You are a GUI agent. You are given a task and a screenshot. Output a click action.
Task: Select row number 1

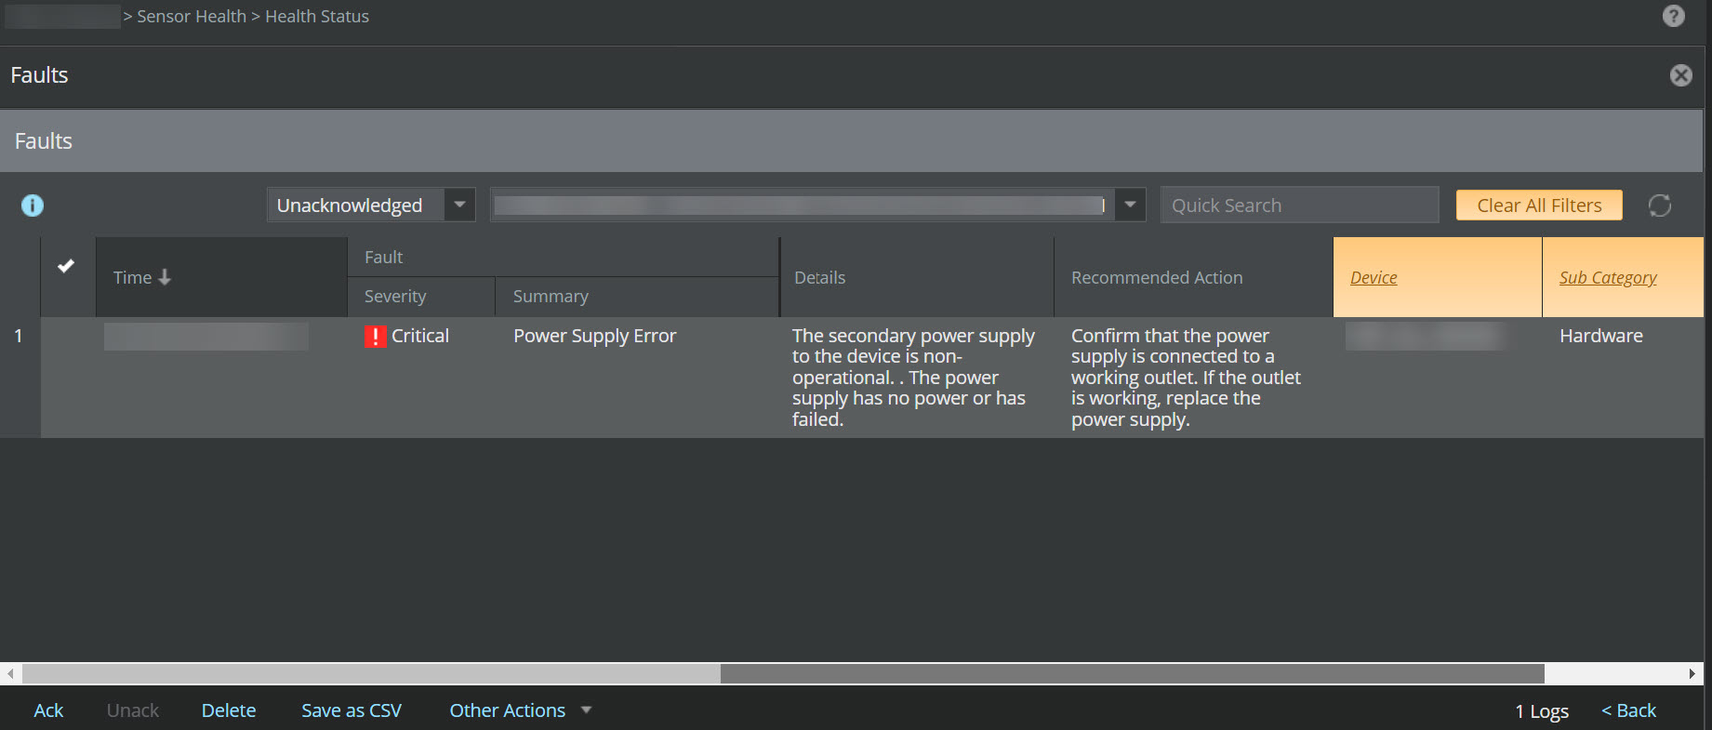(18, 336)
